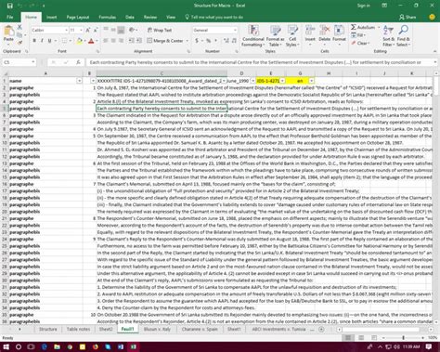Switch to Normal view in status bar
440x352 pixels.
pyautogui.click(x=348, y=338)
